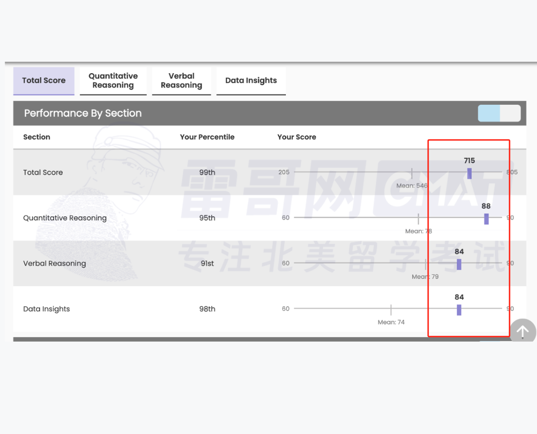Click the Quantitative Reasoning 88 score marker

coord(486,219)
